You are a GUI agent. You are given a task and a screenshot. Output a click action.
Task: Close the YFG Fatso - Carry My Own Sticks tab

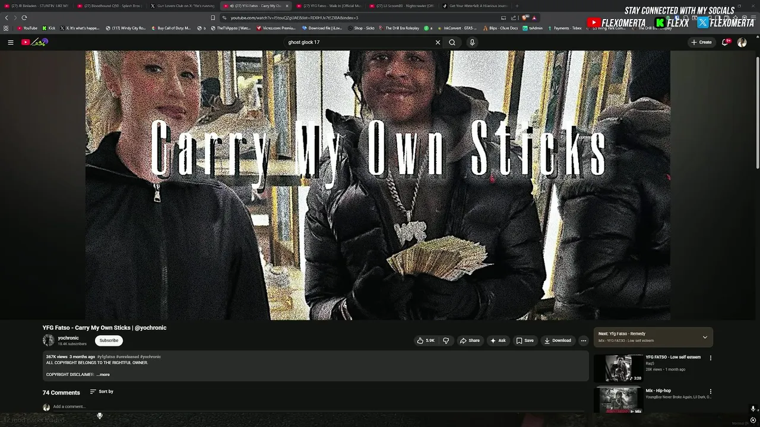tap(287, 6)
